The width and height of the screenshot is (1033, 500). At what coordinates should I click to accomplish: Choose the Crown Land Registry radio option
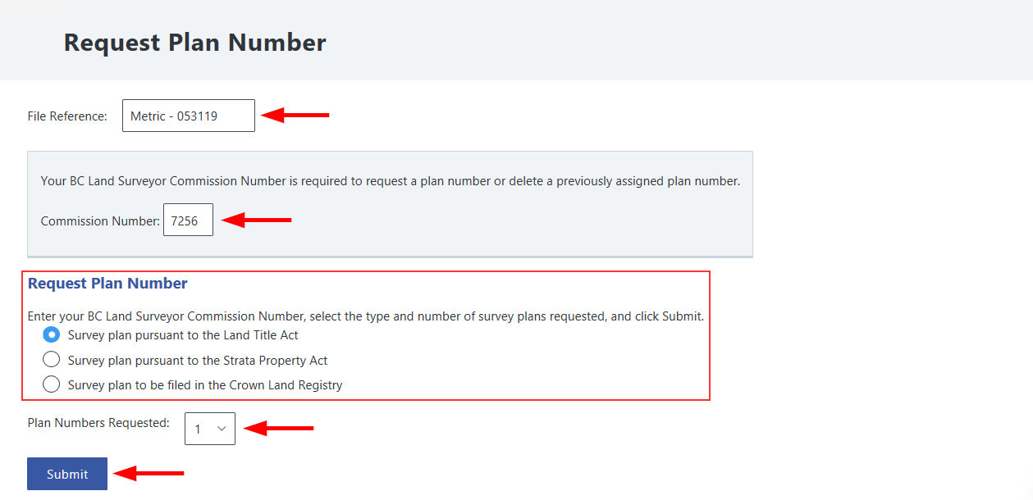[x=51, y=384]
